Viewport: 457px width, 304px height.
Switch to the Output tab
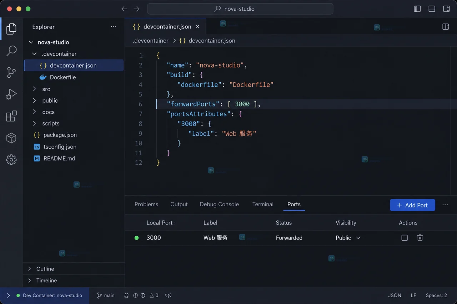[179, 204]
